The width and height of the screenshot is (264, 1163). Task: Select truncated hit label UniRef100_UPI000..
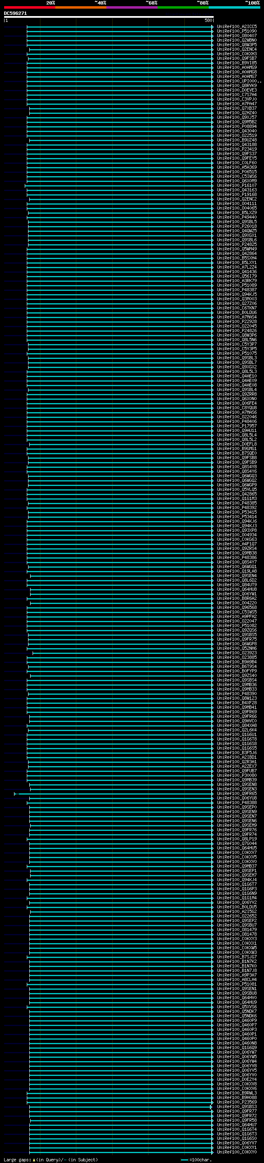(x=238, y=81)
